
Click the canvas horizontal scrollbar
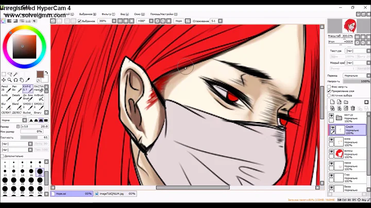point(193,188)
